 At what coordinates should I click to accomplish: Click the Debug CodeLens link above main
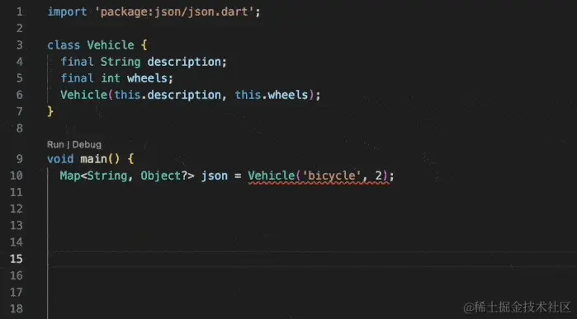(x=87, y=144)
